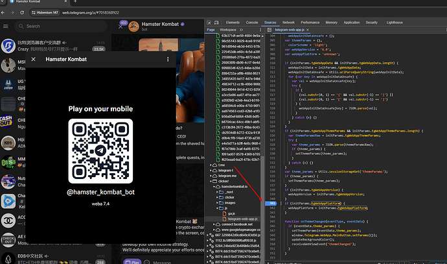The image size is (447, 264).
Task: Toggle the DevTools device toolbar icon
Action: click(x=216, y=23)
